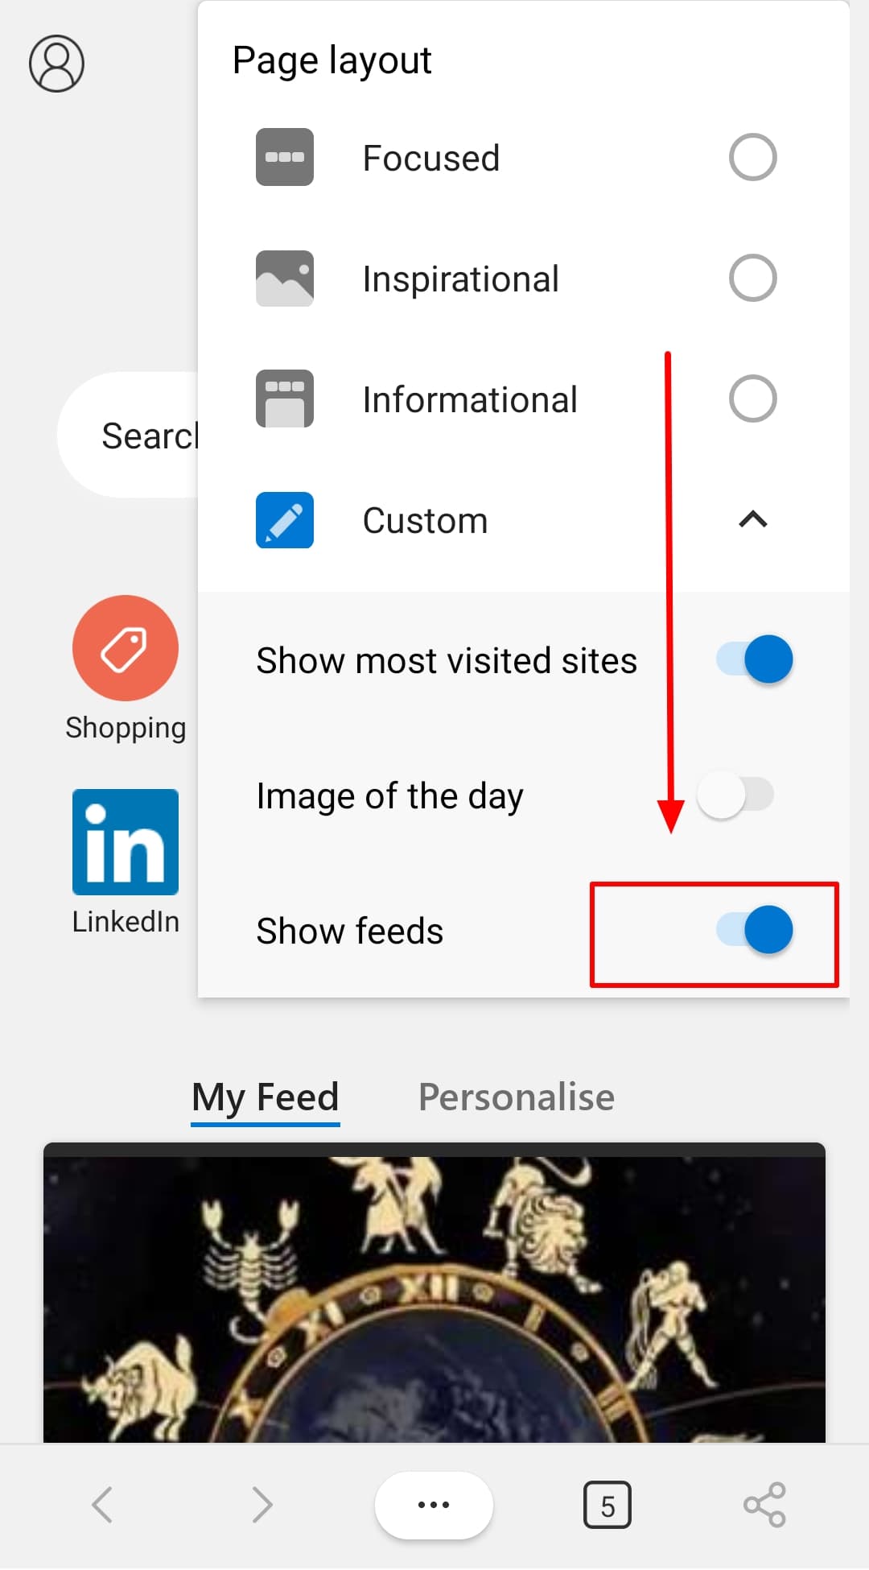Navigate forward using the forward arrow
This screenshot has width=869, height=1570.
point(262,1504)
